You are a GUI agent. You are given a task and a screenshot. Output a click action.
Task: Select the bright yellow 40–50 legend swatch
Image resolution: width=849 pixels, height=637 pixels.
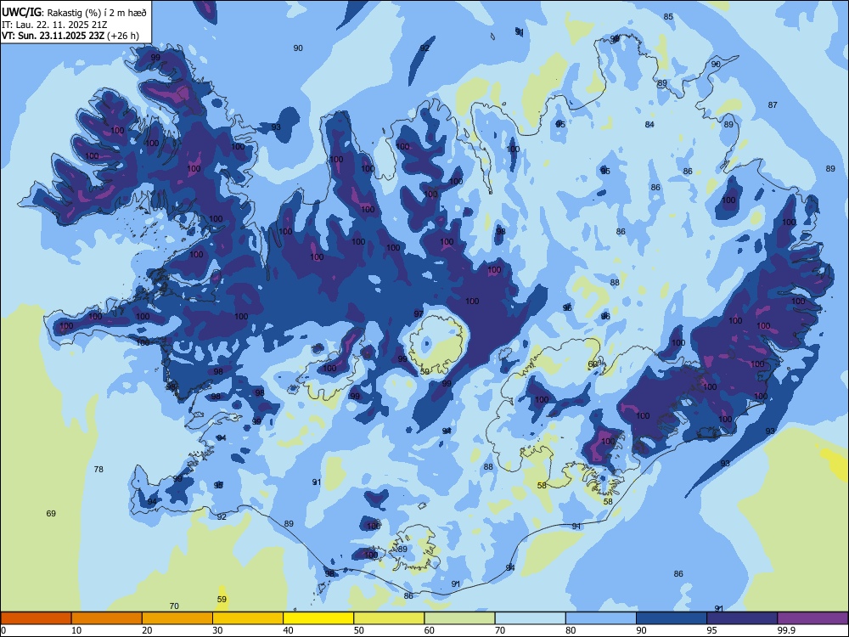coord(318,618)
